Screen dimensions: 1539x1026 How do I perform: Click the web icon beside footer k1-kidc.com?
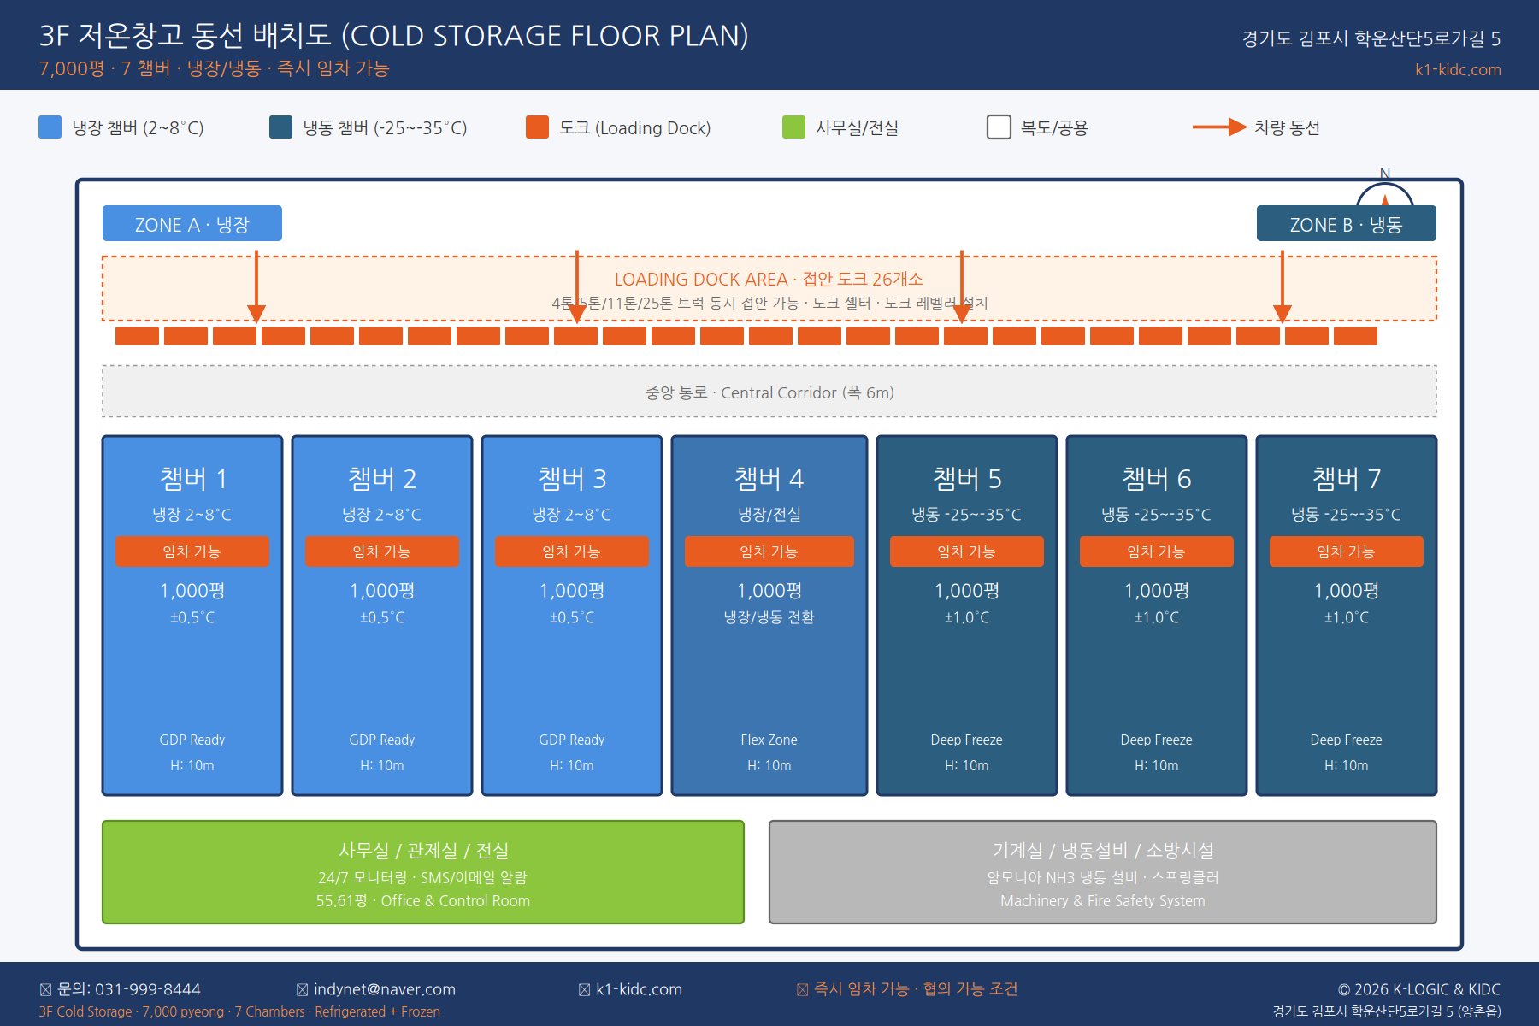585,989
